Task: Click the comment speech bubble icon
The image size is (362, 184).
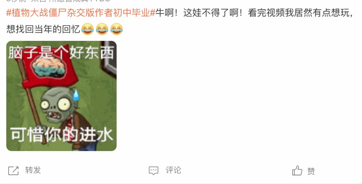Action: [154, 171]
